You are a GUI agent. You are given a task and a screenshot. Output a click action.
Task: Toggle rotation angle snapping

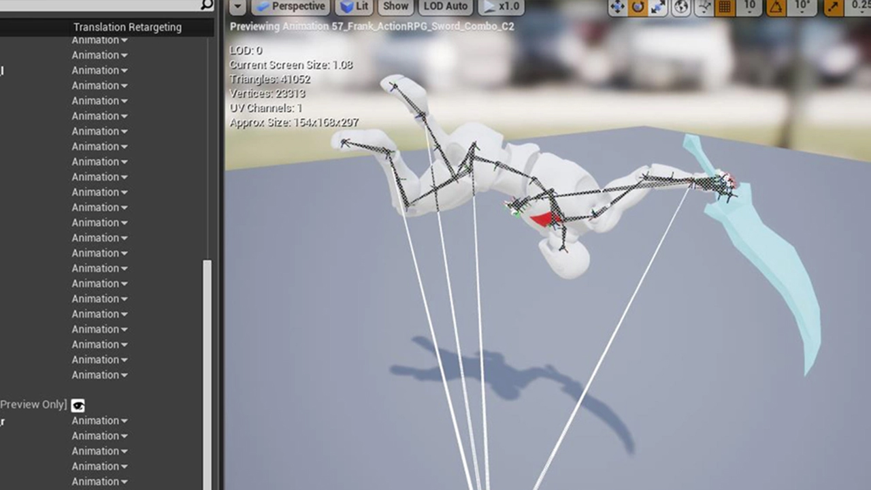[x=776, y=7]
